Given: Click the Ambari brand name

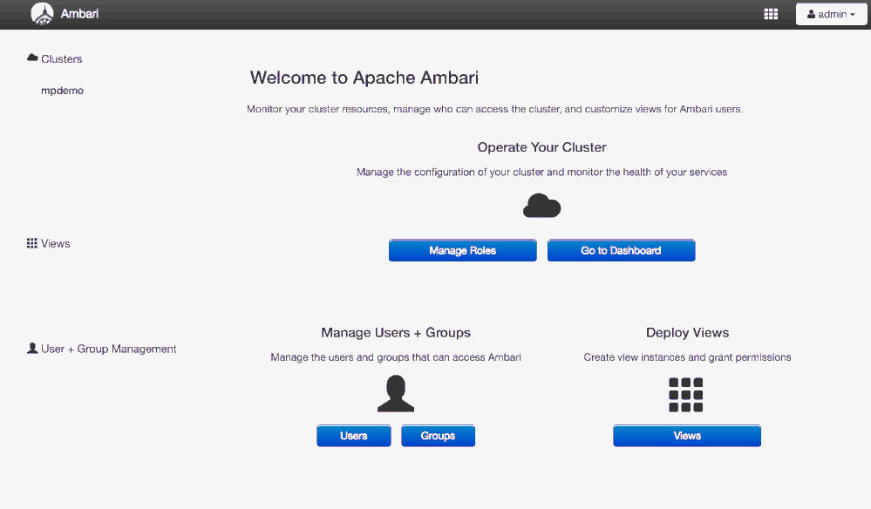Looking at the screenshot, I should click(x=79, y=14).
